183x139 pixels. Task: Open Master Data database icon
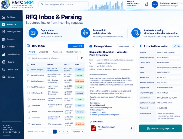click(4, 69)
